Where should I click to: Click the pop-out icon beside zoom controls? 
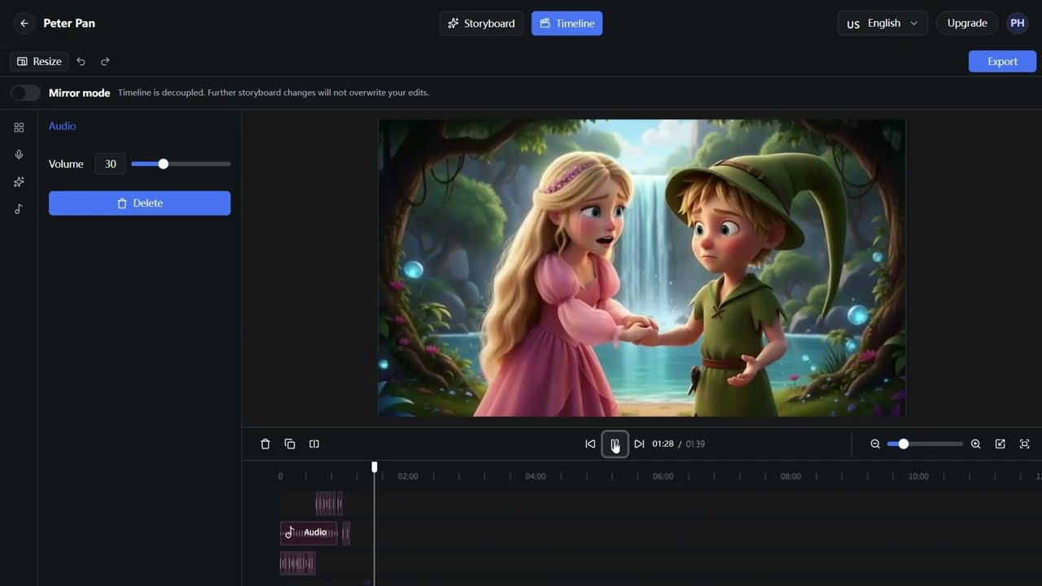(1000, 444)
